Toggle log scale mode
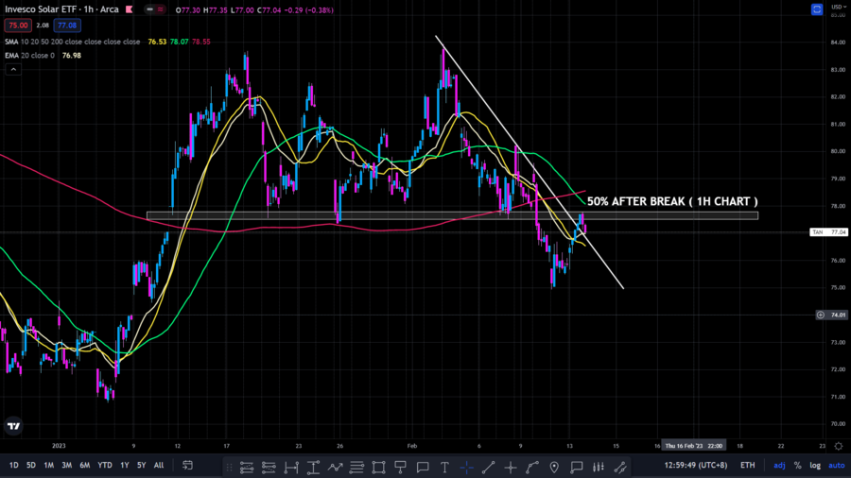The image size is (851, 478). click(815, 465)
